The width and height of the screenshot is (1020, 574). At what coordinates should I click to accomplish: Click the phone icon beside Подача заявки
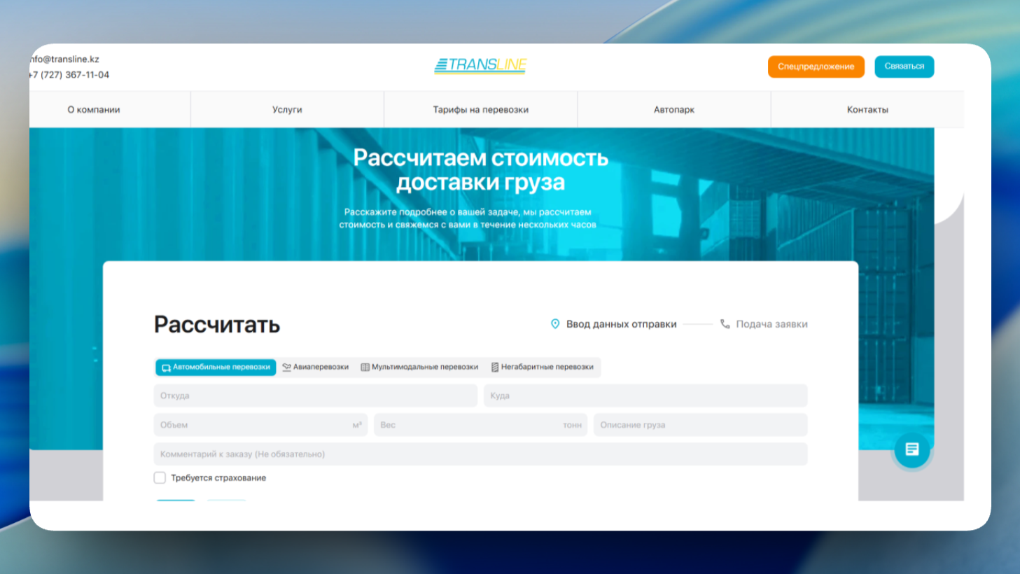(x=725, y=324)
